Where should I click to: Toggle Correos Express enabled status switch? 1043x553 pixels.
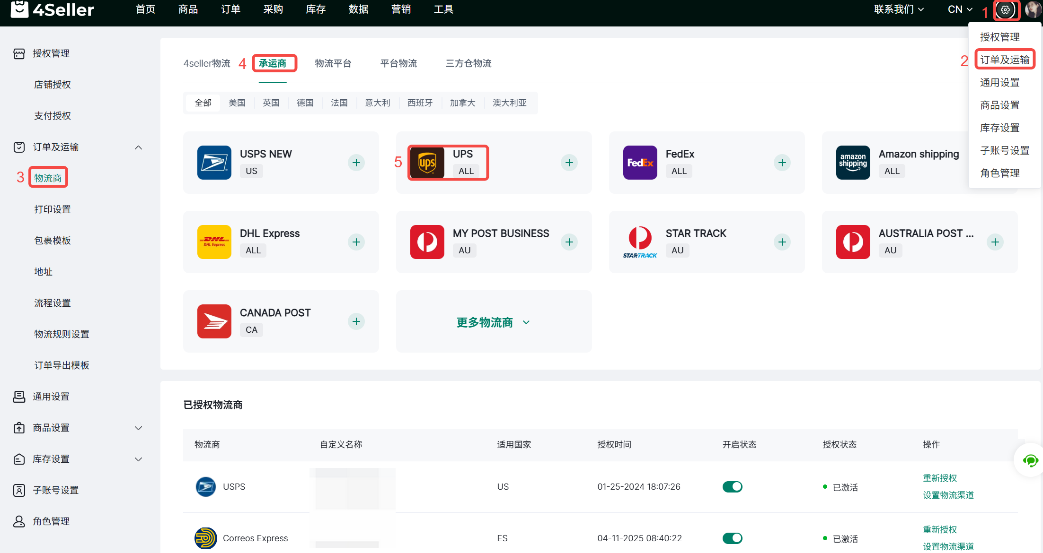[x=732, y=538]
